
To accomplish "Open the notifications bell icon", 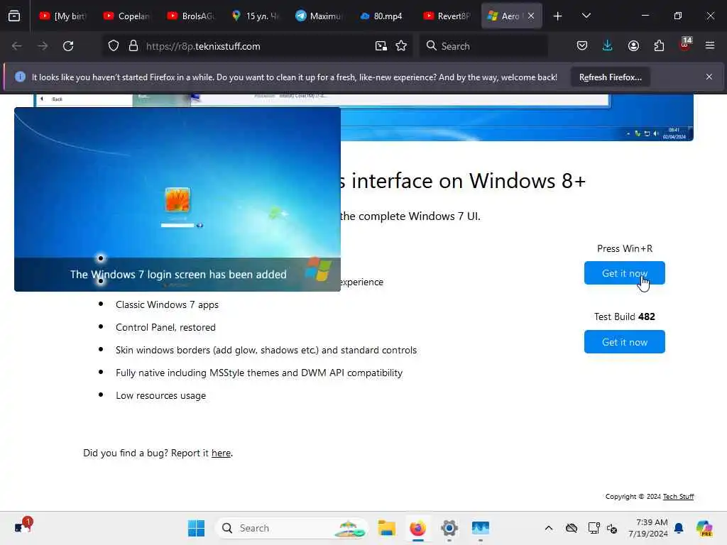I will click(679, 528).
